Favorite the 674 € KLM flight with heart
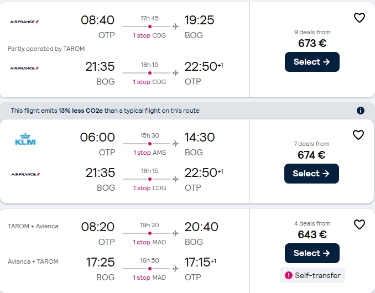The height and width of the screenshot is (293, 375). 358,135
